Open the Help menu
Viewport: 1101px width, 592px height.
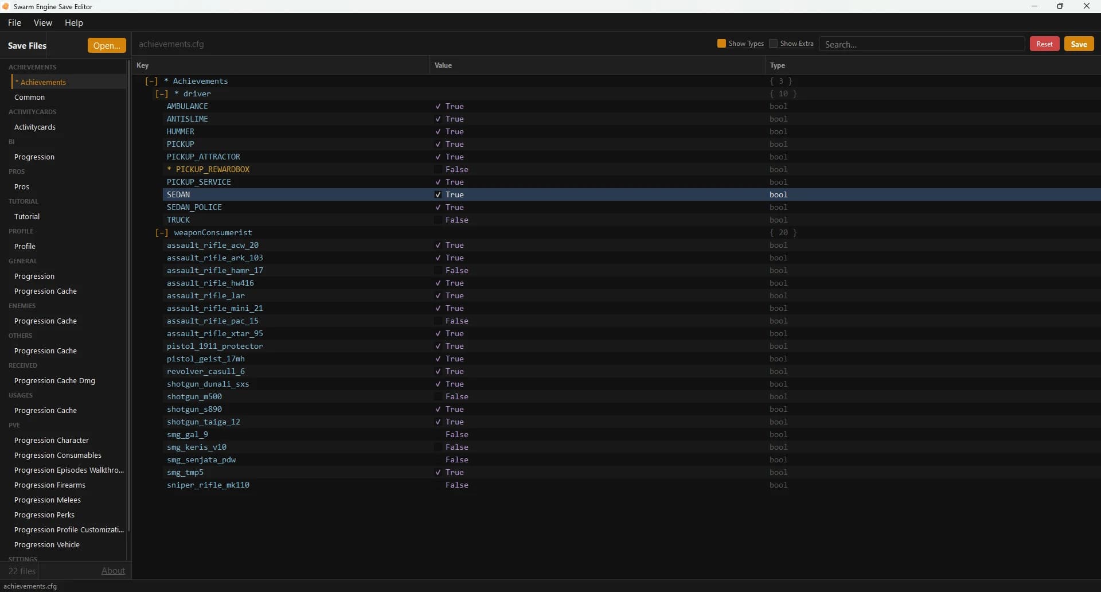click(74, 23)
